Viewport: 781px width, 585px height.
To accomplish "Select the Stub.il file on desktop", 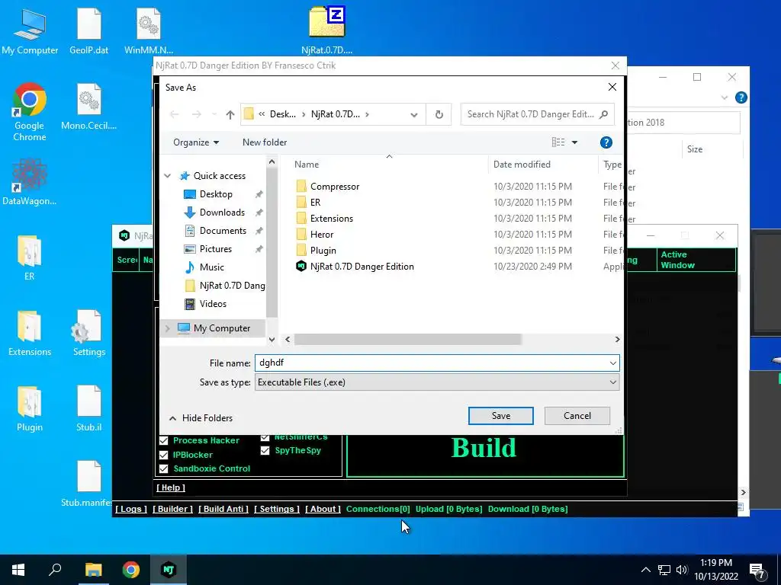I will click(x=89, y=409).
